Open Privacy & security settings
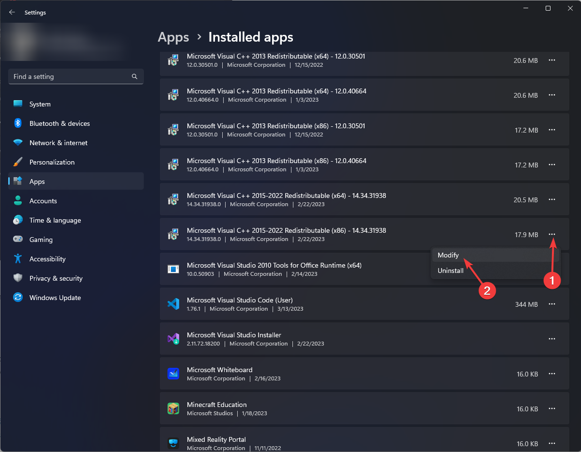The width and height of the screenshot is (581, 452). tap(76, 278)
